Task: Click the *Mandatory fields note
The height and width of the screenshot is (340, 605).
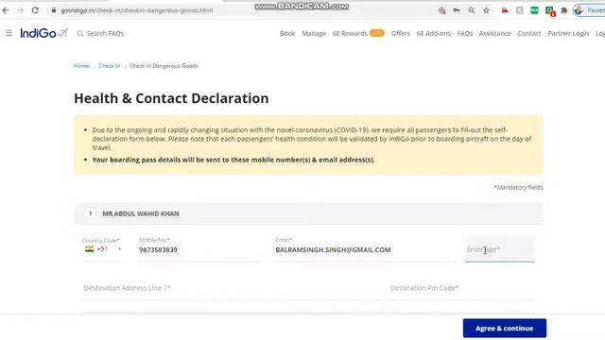Action: [518, 187]
